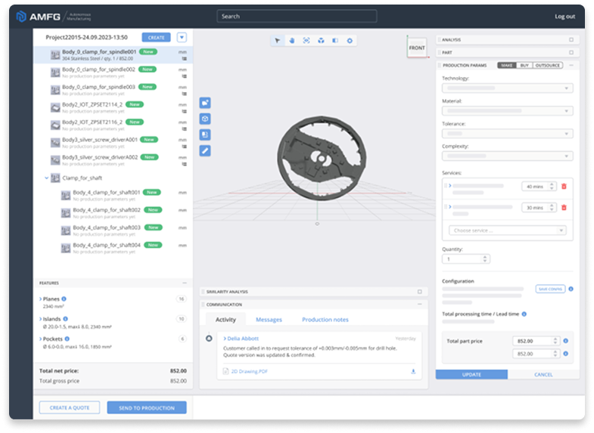The image size is (594, 433).
Task: Expand the Planes feature
Action: pyautogui.click(x=41, y=298)
